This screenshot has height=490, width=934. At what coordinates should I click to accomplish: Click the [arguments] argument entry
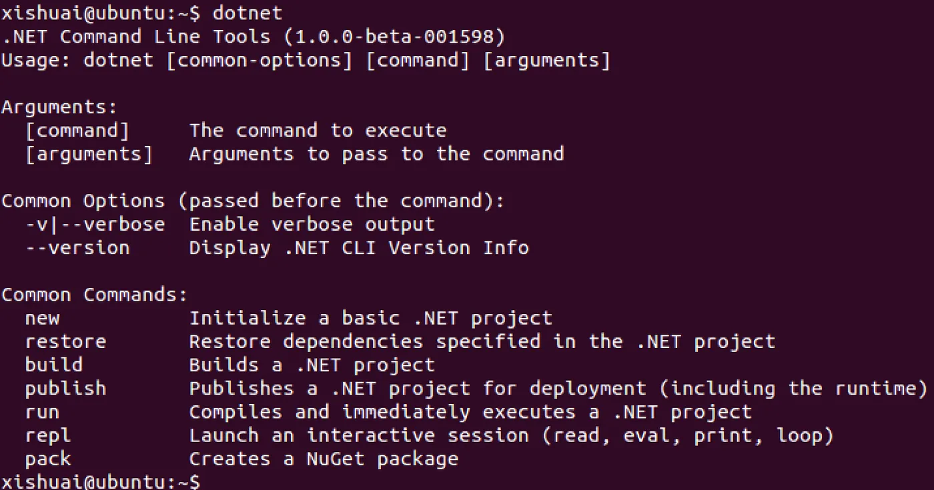89,154
